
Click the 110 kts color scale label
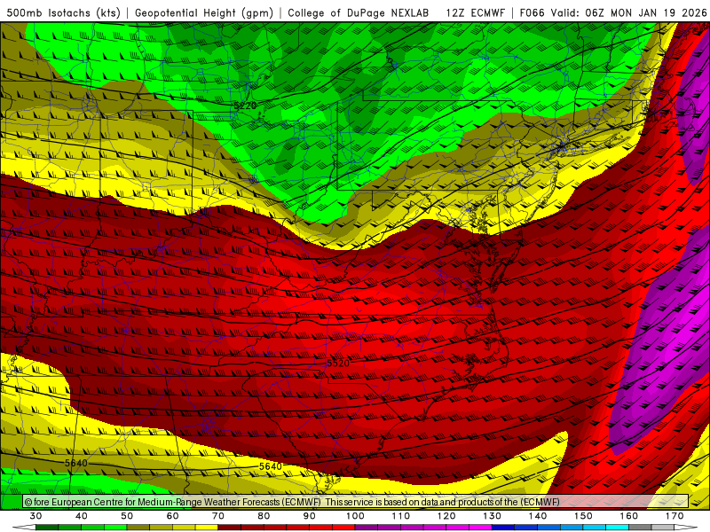pos(401,516)
